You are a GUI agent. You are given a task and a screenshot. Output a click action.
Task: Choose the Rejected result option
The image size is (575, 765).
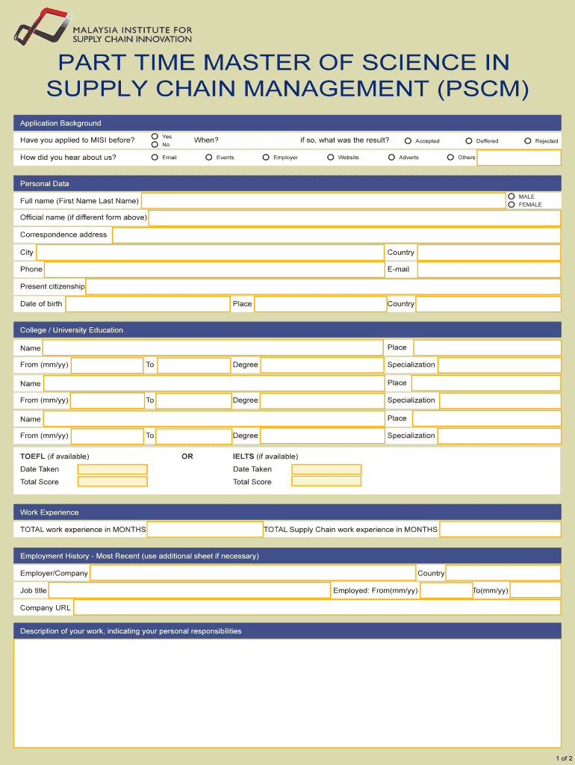tap(528, 140)
